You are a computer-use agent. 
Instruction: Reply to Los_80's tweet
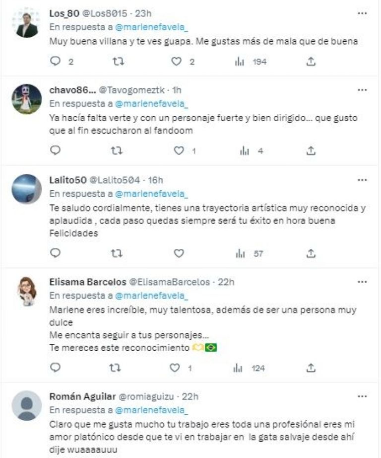tap(56, 62)
